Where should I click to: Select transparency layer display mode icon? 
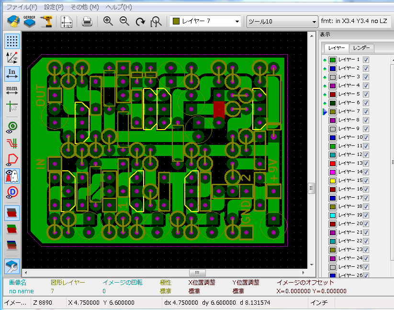pyautogui.click(x=12, y=245)
